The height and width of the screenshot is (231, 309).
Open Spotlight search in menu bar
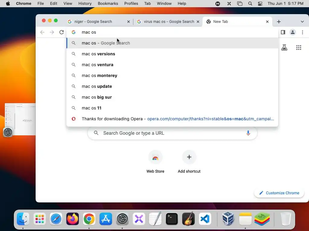(x=250, y=4)
